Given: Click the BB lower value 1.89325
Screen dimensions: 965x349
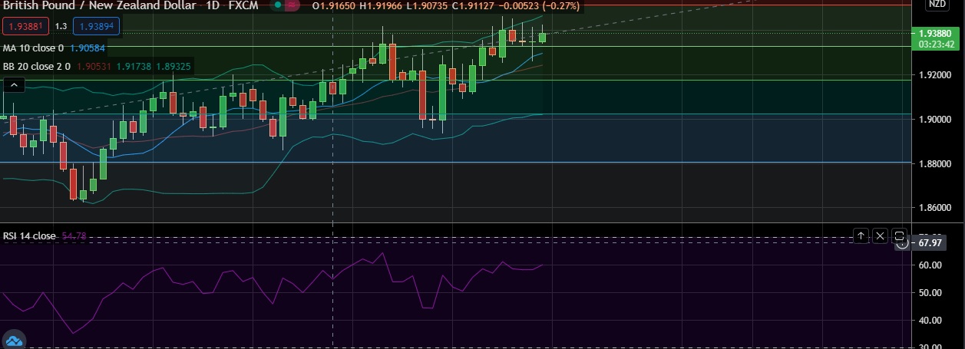Looking at the screenshot, I should pos(174,67).
